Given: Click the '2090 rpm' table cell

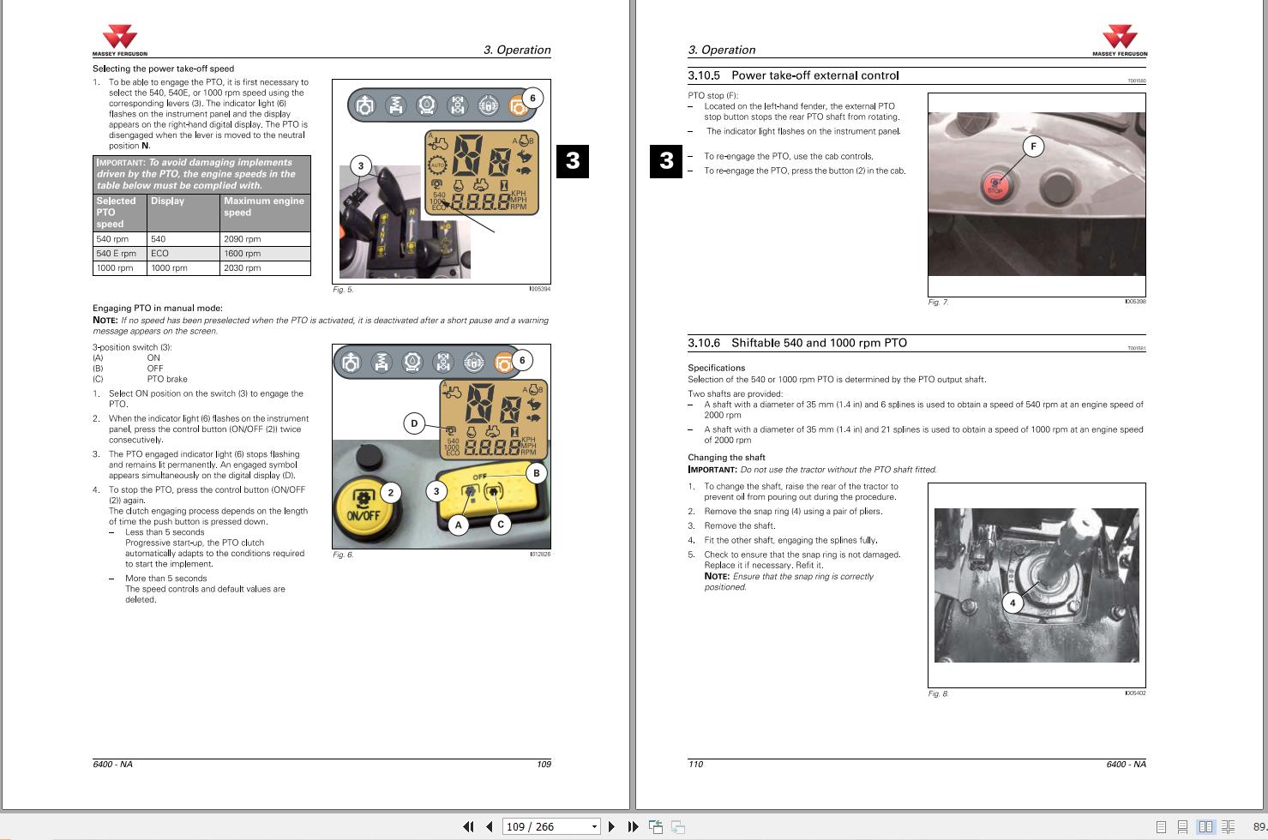Looking at the screenshot, I should coord(265,239).
